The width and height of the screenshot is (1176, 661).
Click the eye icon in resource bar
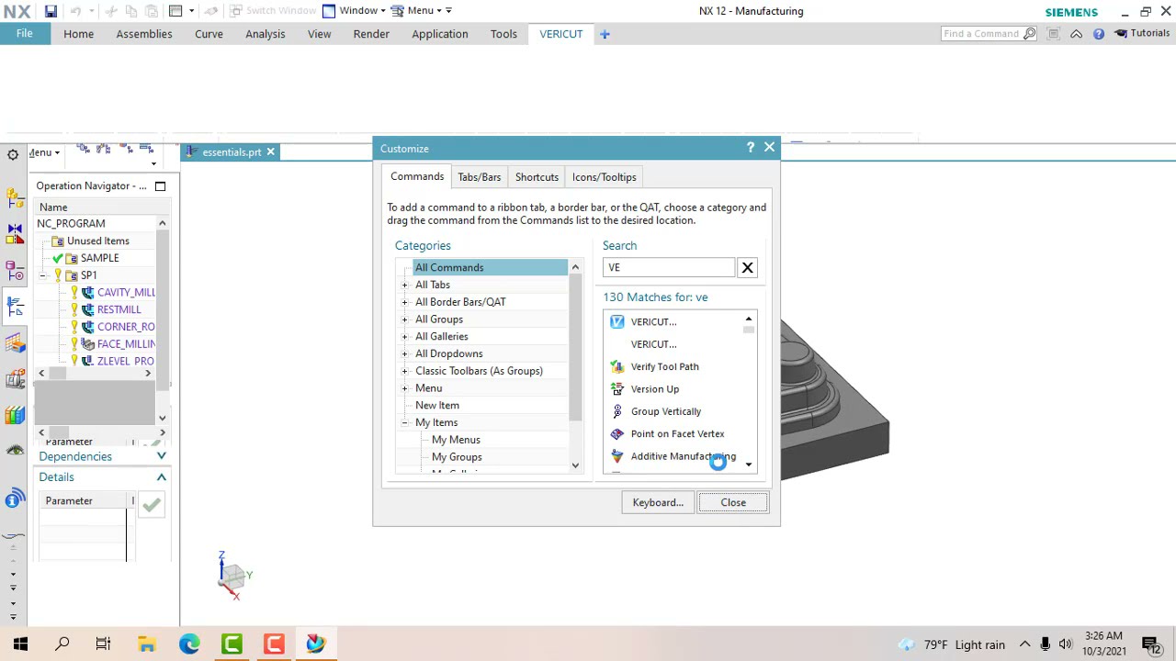(15, 450)
